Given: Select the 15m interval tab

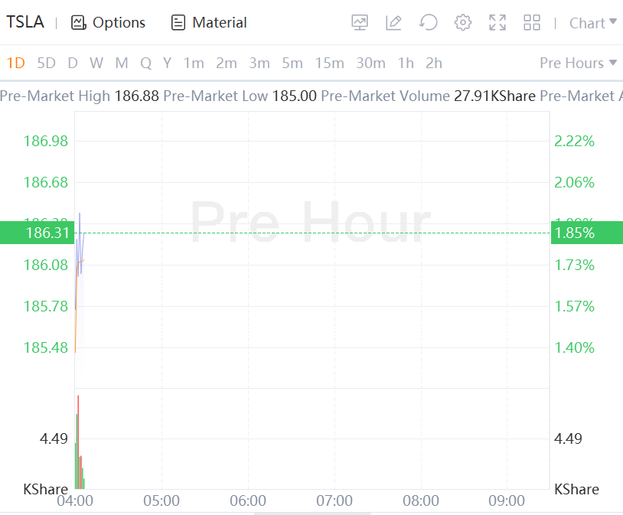Looking at the screenshot, I should (329, 63).
